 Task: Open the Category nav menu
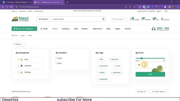click(66, 29)
